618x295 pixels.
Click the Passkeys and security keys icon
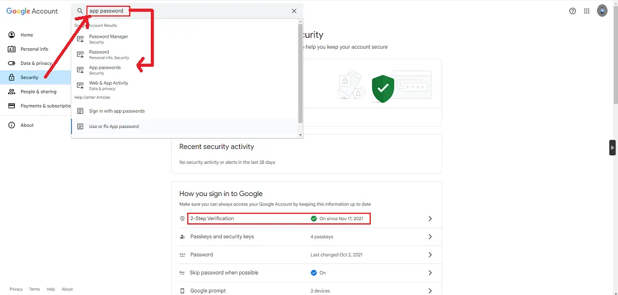[182, 237]
